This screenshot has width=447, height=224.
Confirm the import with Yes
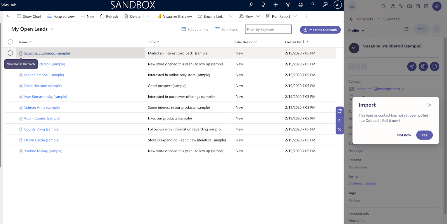(424, 135)
